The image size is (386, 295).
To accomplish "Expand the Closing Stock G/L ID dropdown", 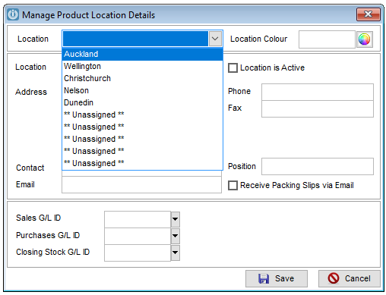I will [175, 253].
